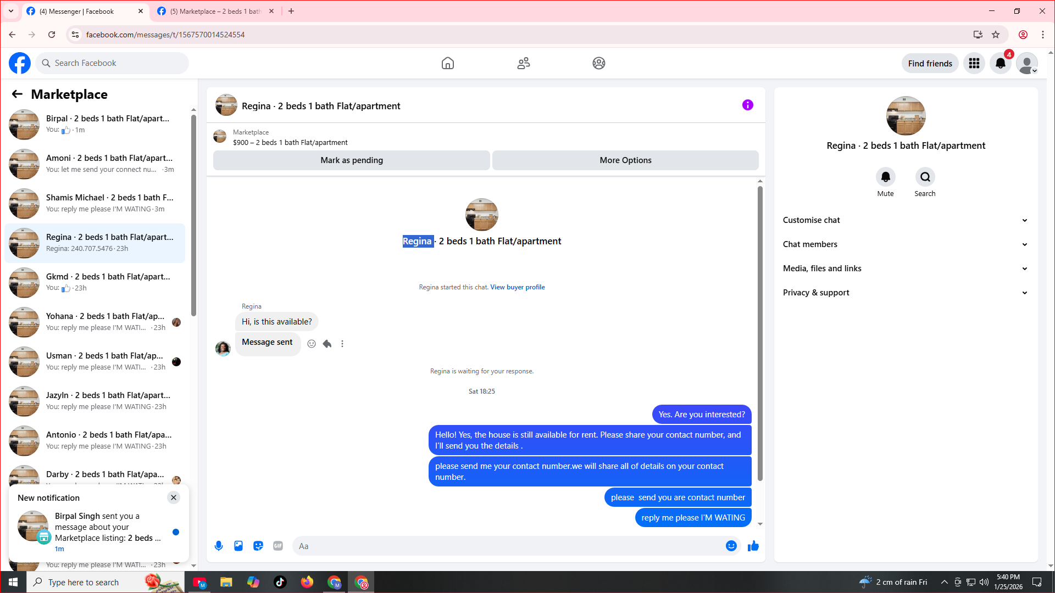Click the browser address bar URL
The image size is (1055, 593).
165,35
